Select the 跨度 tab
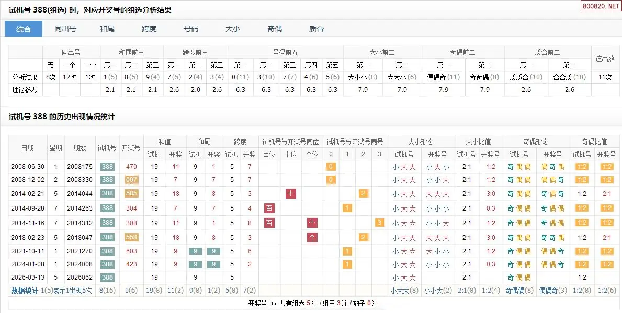The width and height of the screenshot is (622, 313). [x=149, y=29]
